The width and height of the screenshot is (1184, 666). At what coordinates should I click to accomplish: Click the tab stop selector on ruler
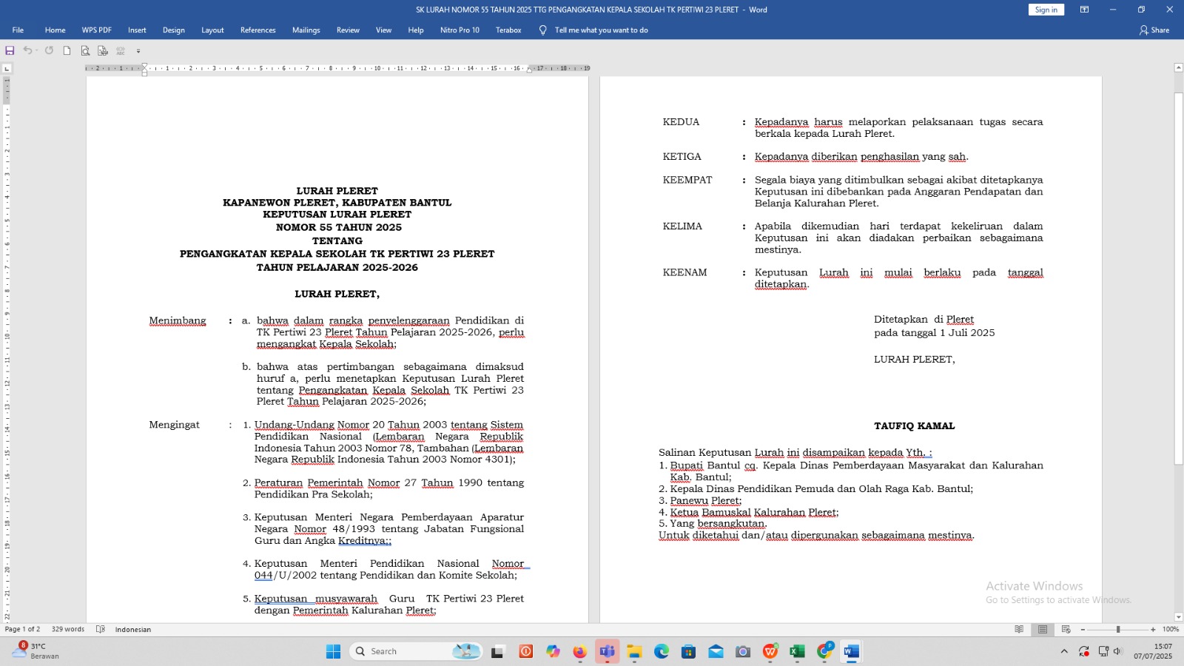(x=7, y=68)
